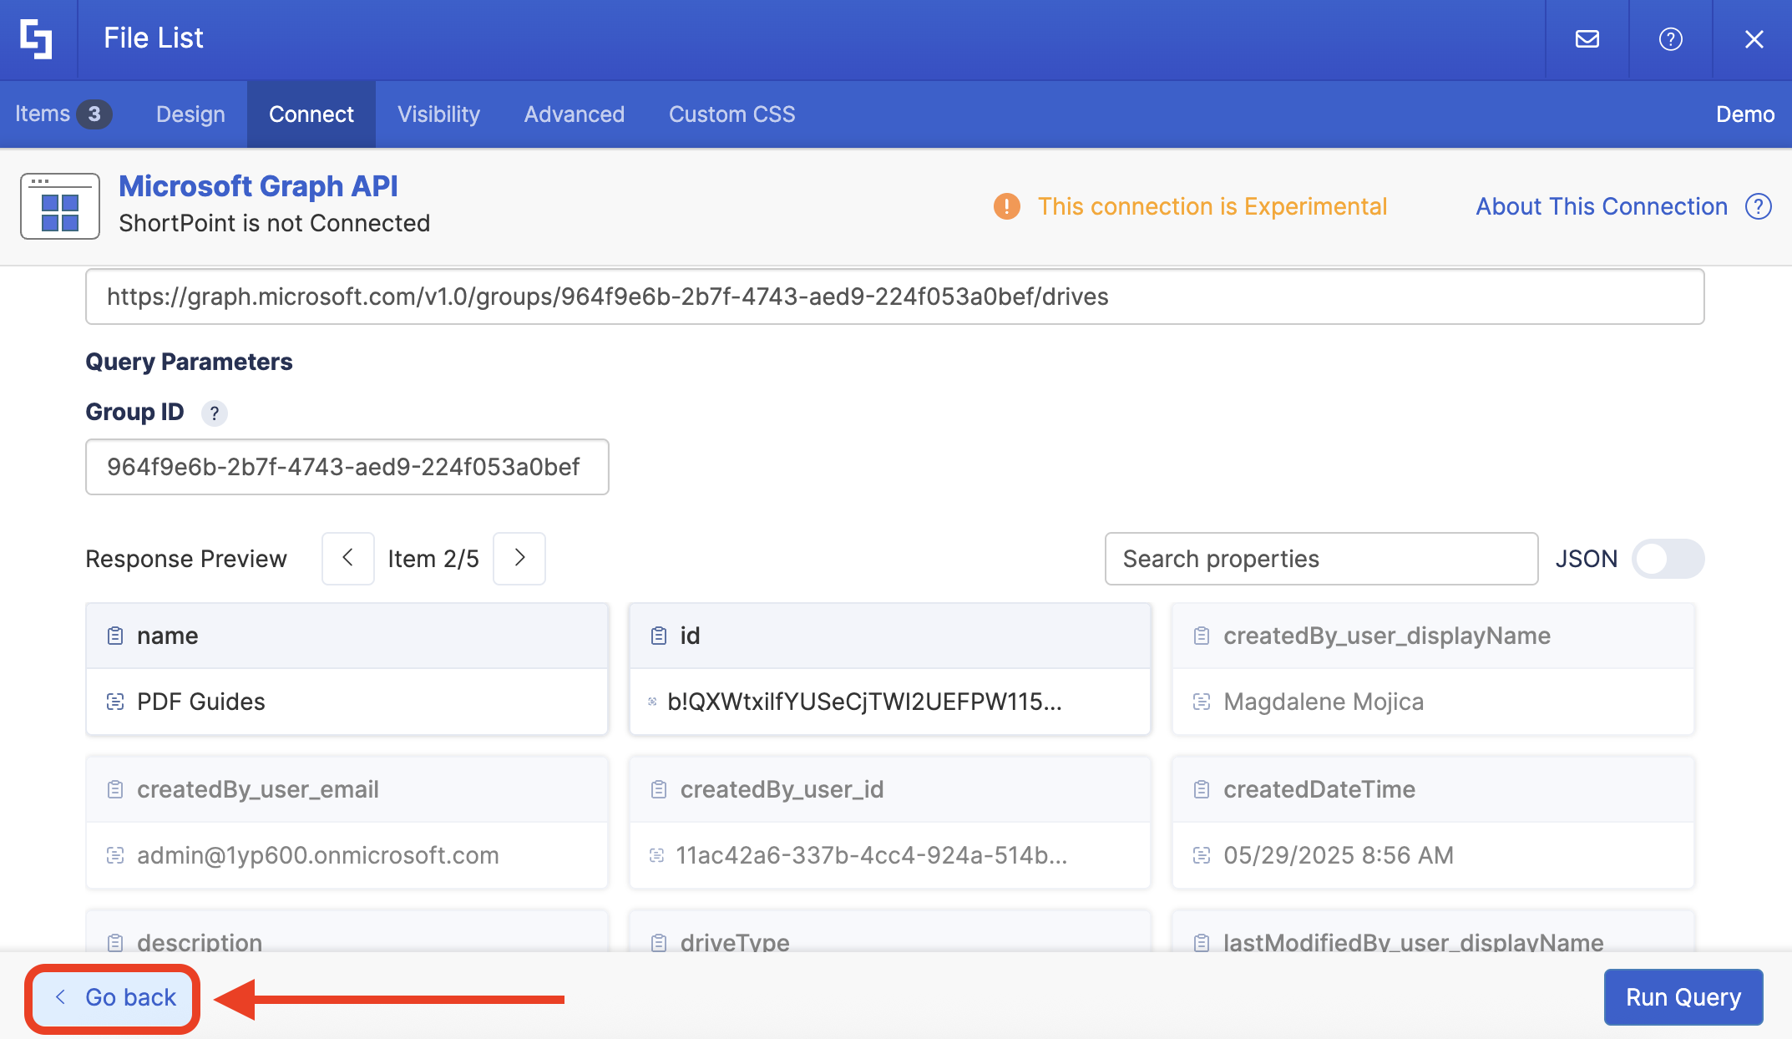Open the Custom CSS tab
Screen dimensions: 1792x1039
(x=731, y=114)
